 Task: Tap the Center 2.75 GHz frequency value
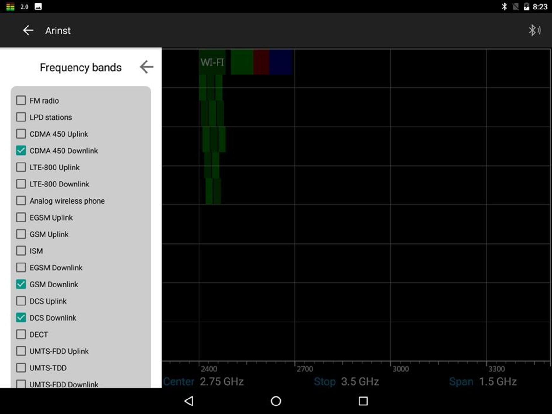point(222,381)
